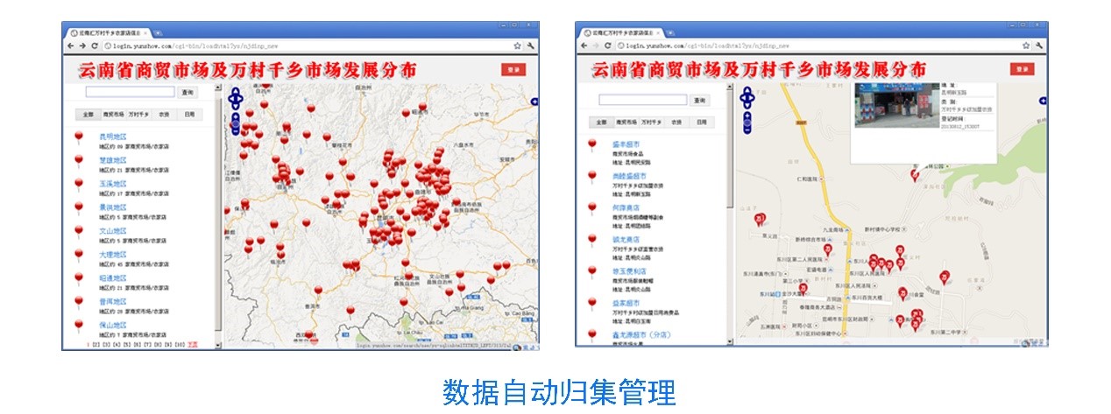The width and height of the screenshot is (1111, 414).
Task: Zoom in on right window map
Action: [747, 115]
